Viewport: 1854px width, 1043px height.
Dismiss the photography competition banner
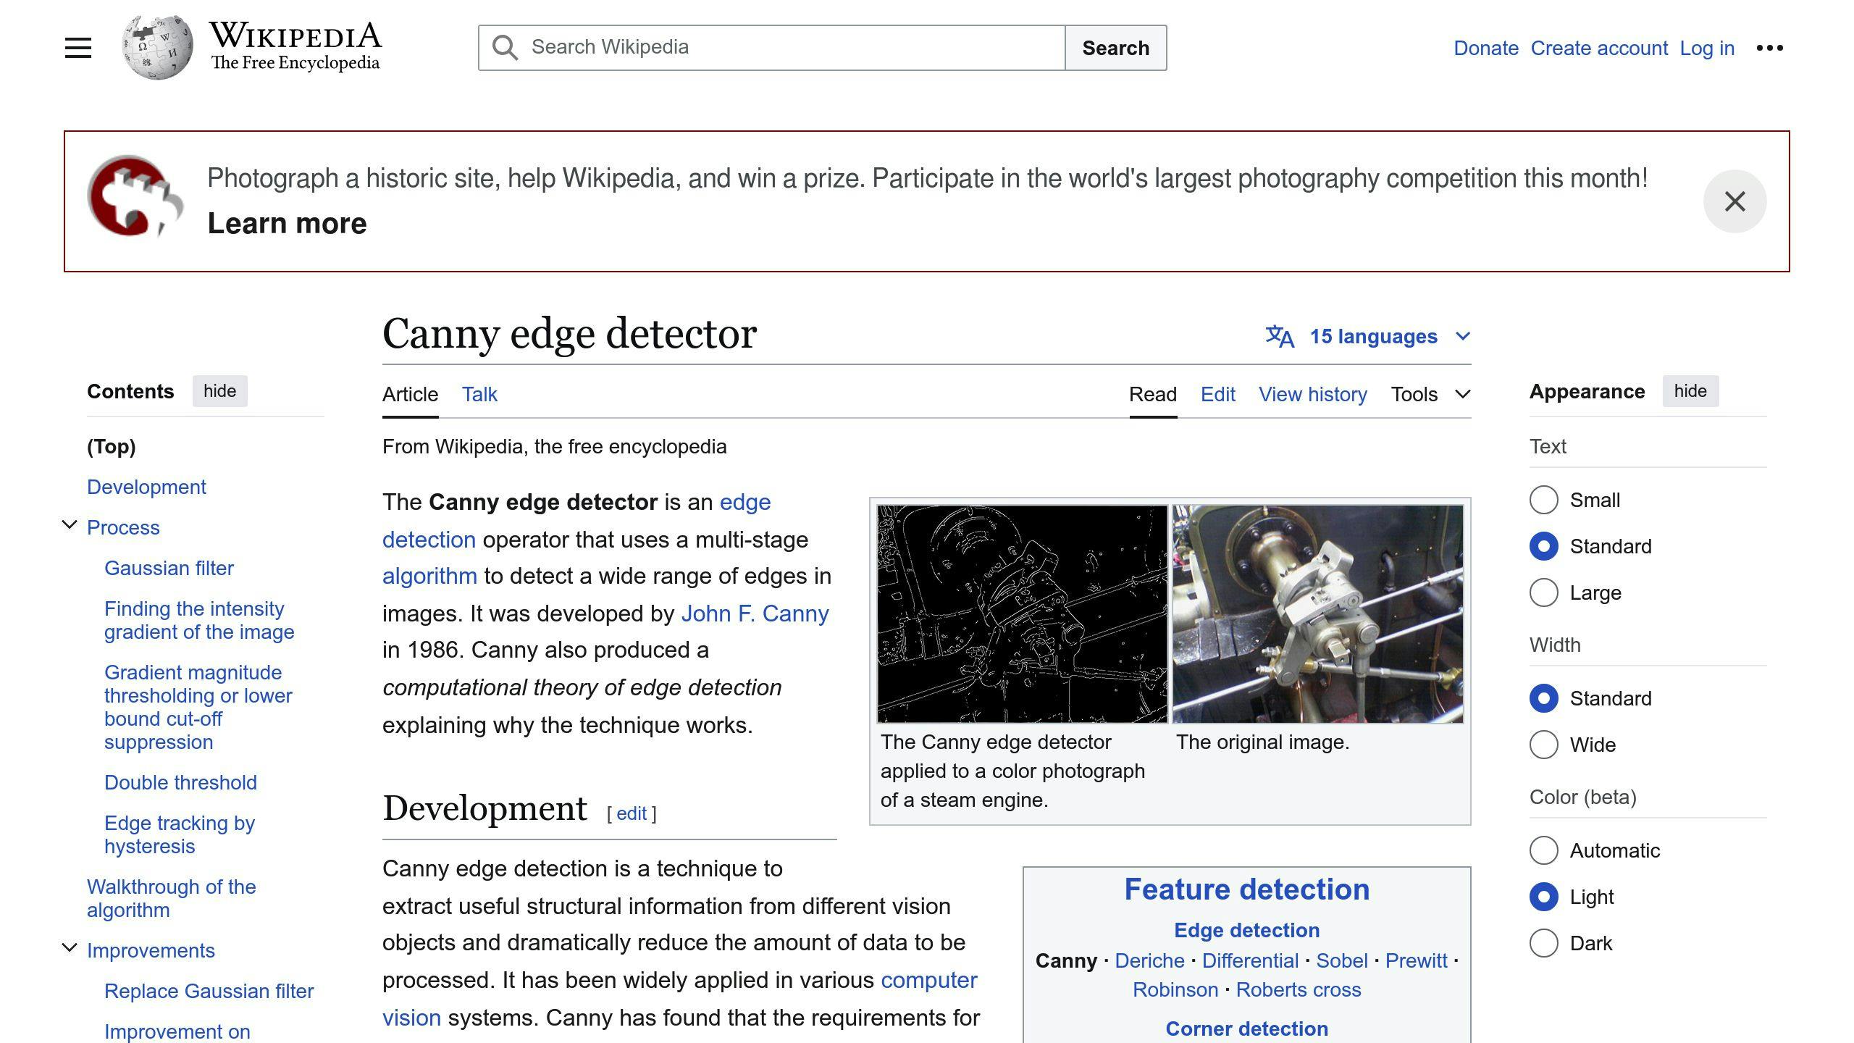tap(1735, 201)
